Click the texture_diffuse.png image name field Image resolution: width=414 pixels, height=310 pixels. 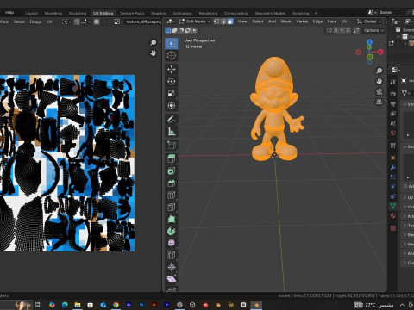(143, 22)
